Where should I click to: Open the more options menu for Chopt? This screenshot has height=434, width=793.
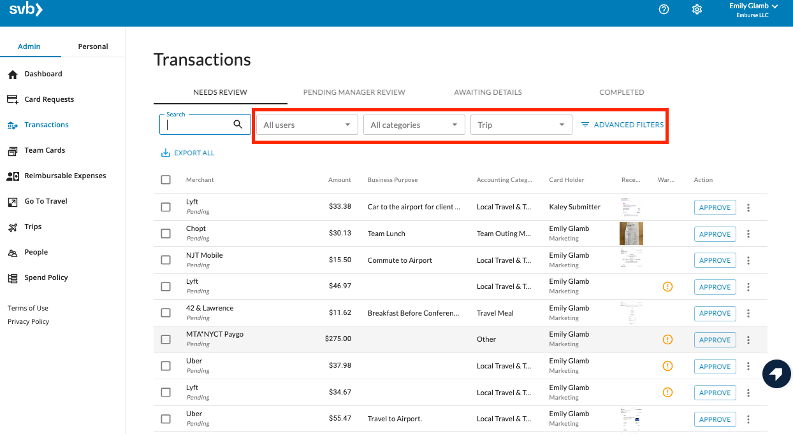click(x=748, y=234)
